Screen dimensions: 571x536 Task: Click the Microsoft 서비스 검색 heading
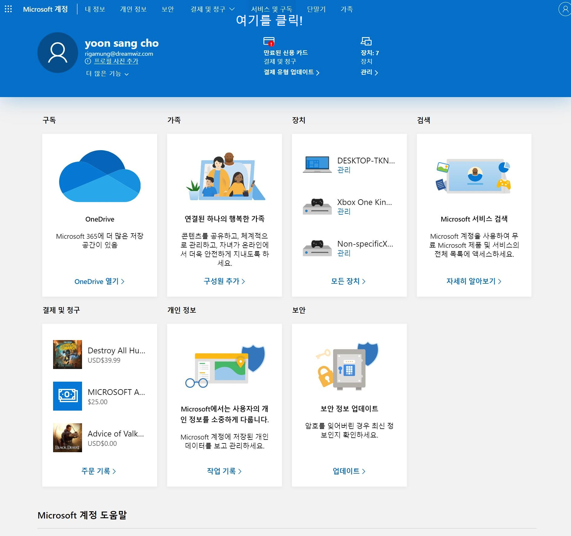(474, 219)
